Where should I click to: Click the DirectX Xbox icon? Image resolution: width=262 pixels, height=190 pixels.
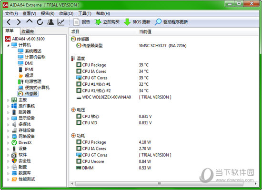point(14,142)
